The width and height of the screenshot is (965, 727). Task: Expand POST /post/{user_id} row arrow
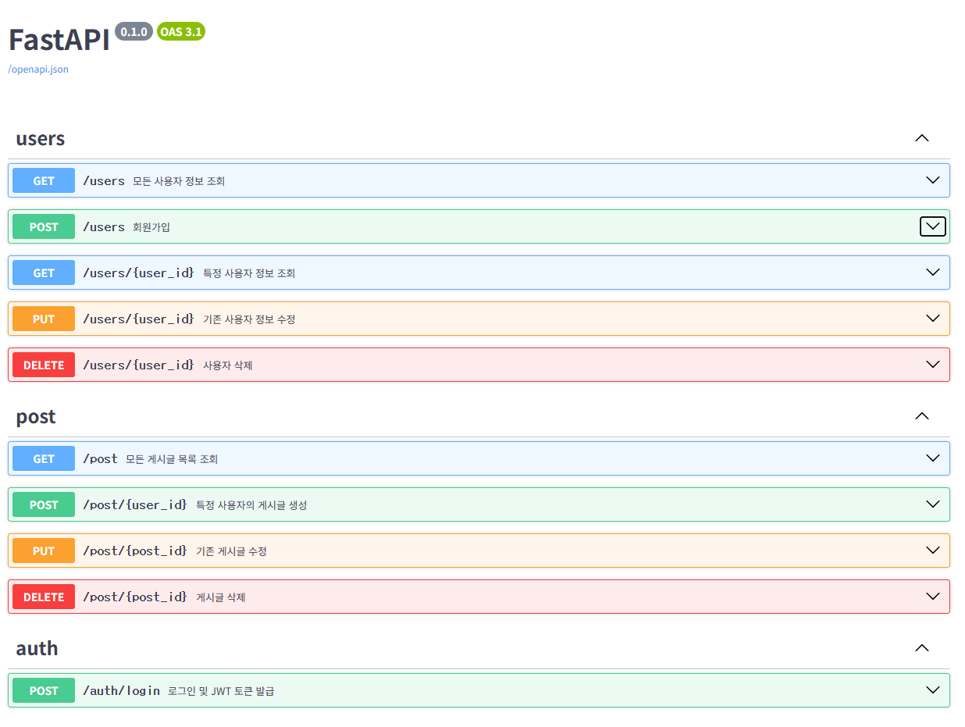[x=932, y=504]
